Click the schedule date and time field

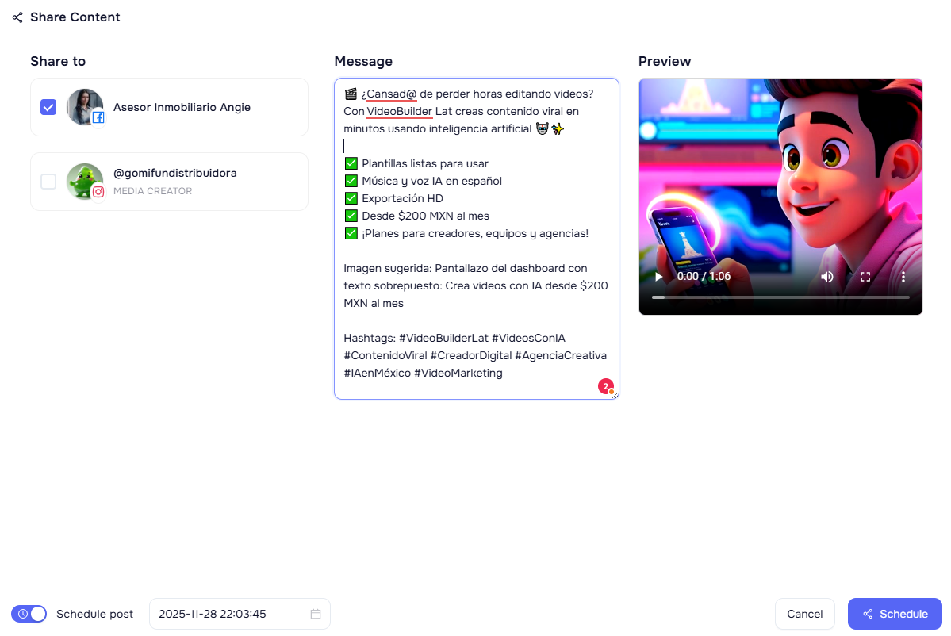(240, 614)
